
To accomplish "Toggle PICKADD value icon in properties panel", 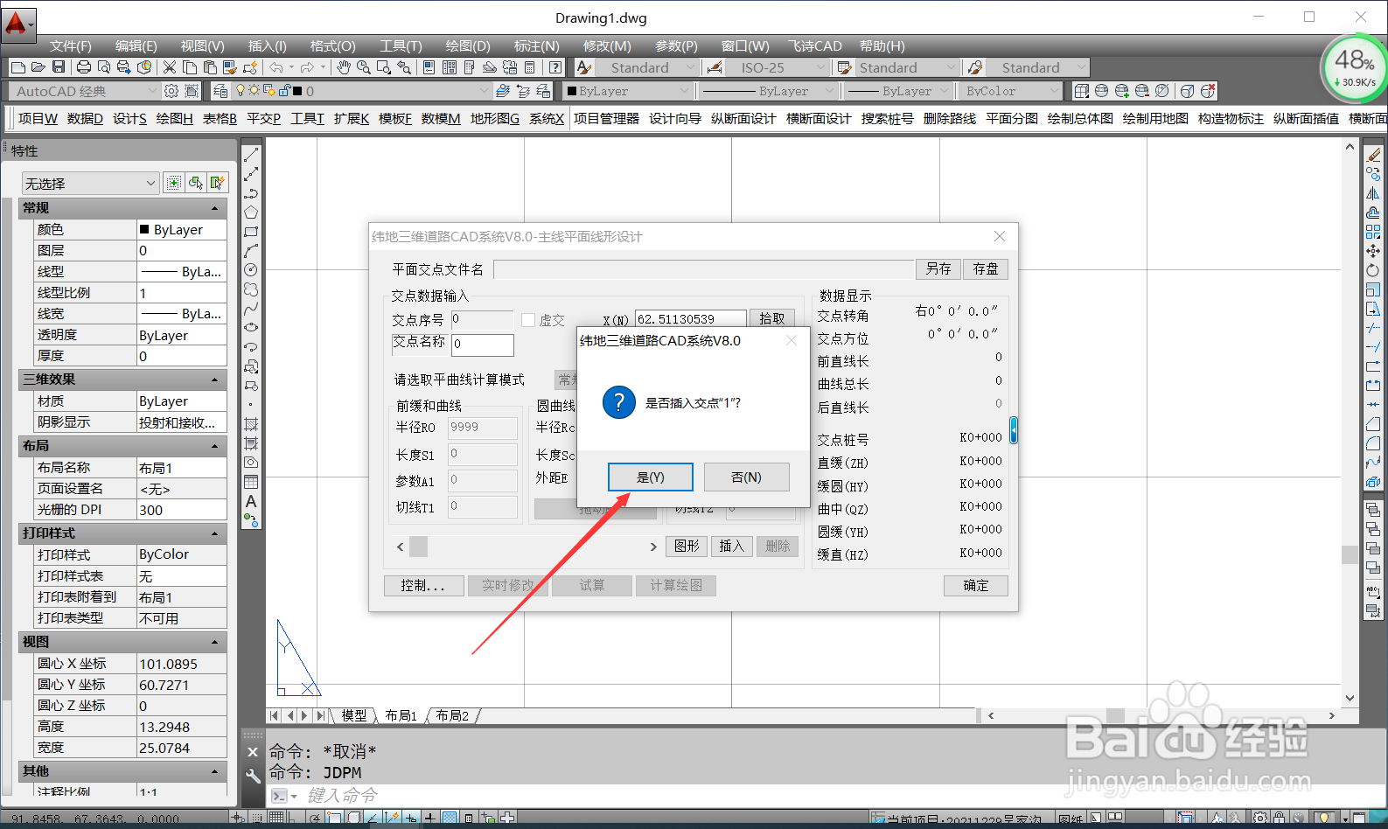I will [x=173, y=183].
